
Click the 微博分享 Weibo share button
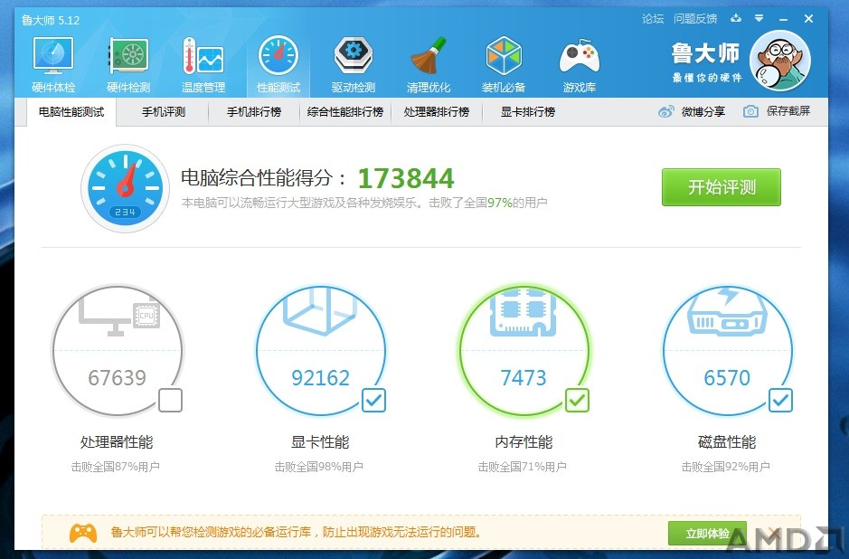tap(692, 112)
